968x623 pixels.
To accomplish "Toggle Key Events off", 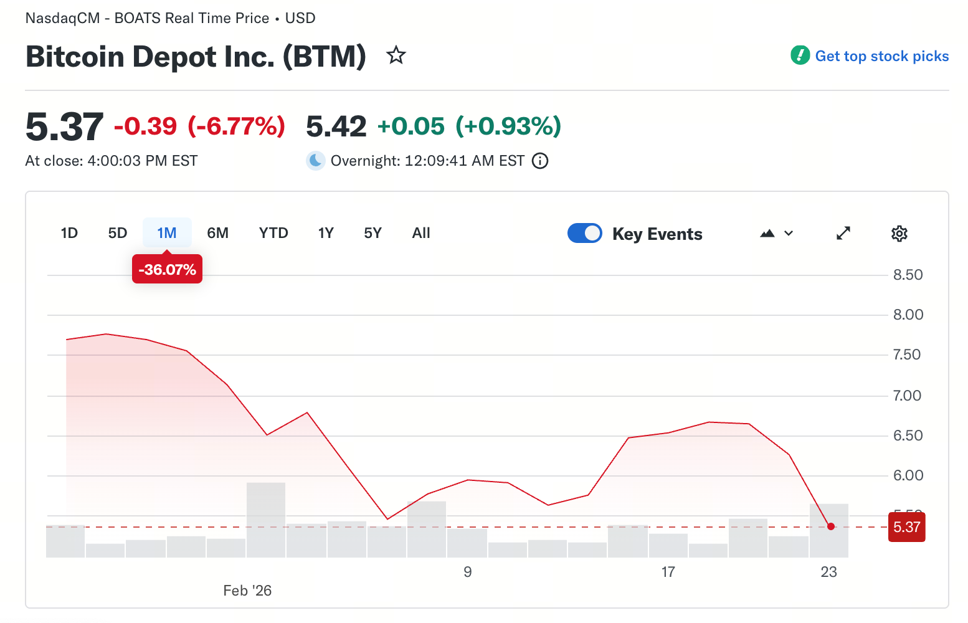I will (x=584, y=233).
